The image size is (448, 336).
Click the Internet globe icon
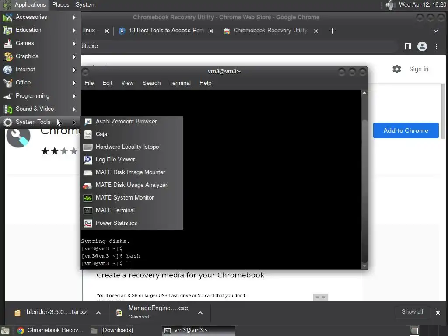pos(8,70)
